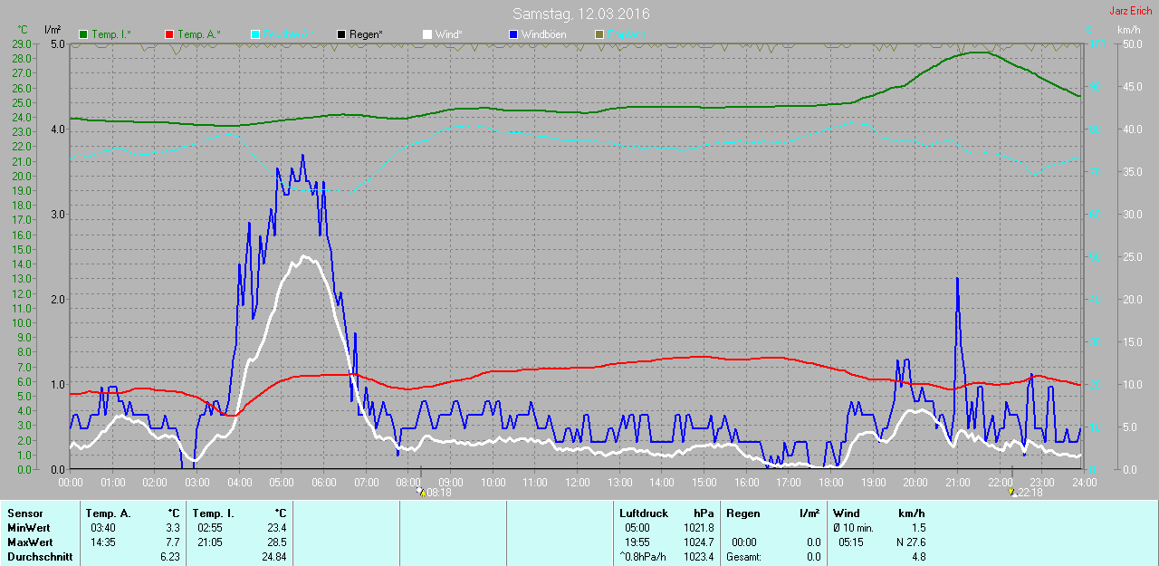Click the 'Gesamt:' rain total label
The width and height of the screenshot is (1159, 566).
click(743, 557)
